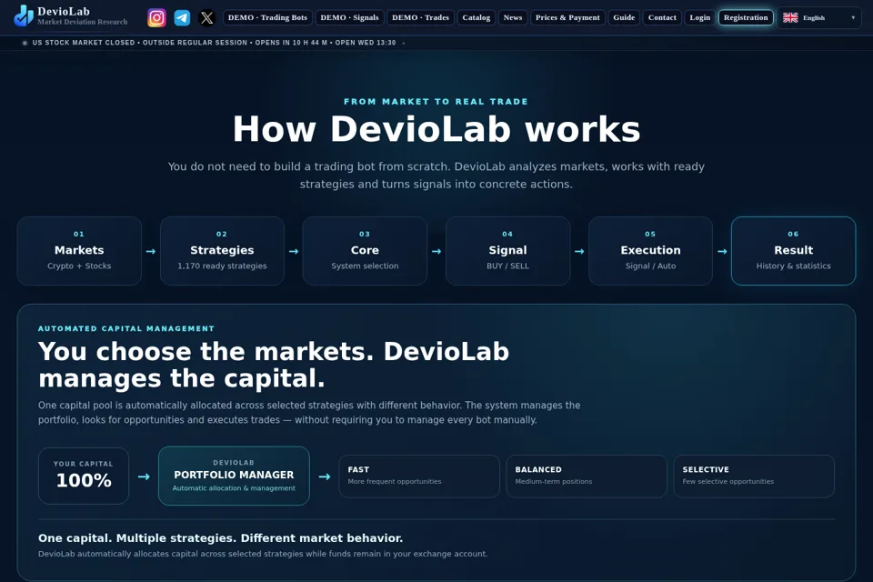Click the 'How DevioLab works' heading
Viewport: 873px width, 582px height.
tap(436, 129)
